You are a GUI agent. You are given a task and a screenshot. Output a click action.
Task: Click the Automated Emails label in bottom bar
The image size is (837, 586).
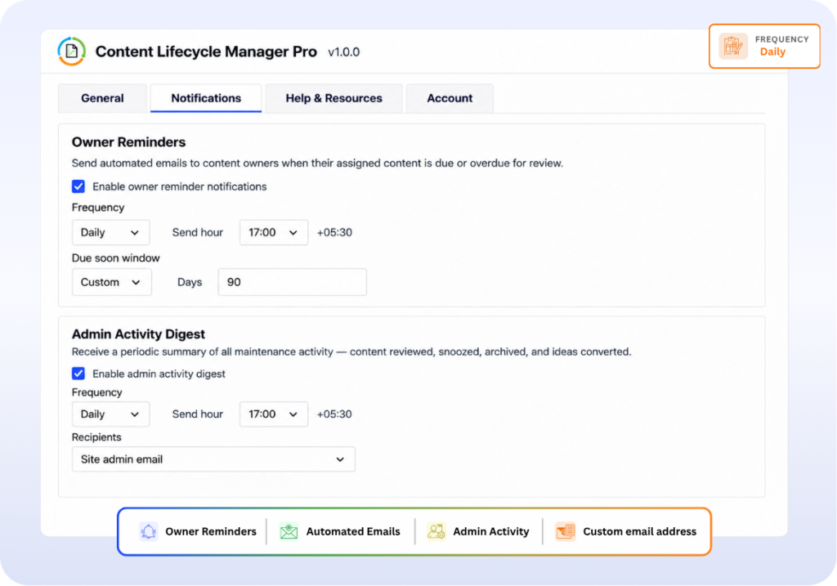point(353,531)
